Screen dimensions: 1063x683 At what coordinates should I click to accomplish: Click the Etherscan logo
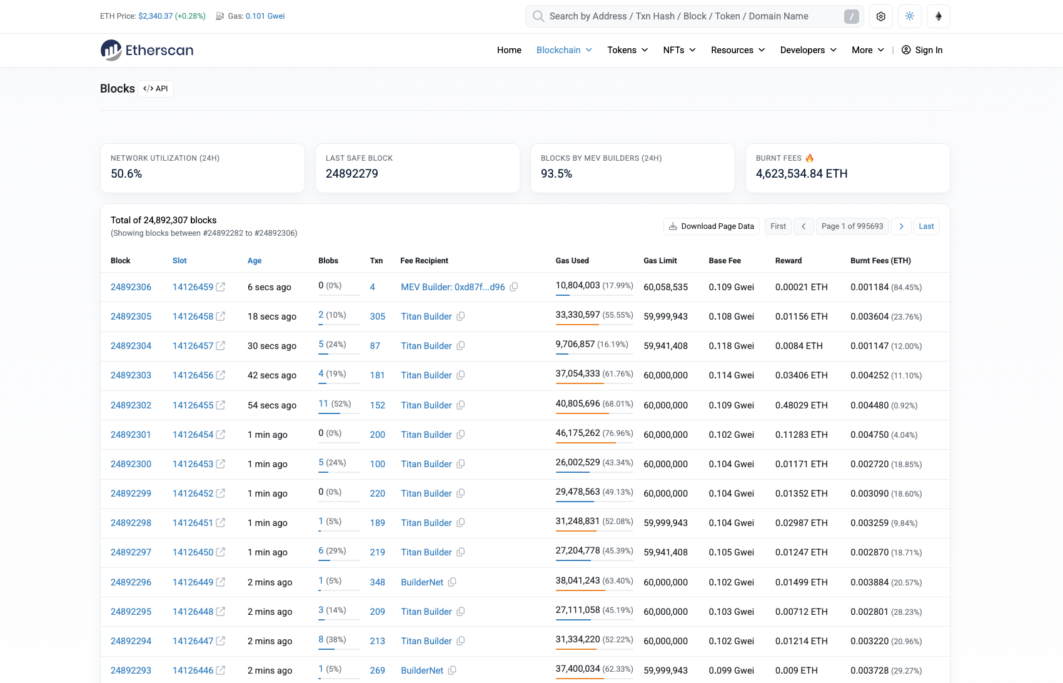[x=147, y=50]
